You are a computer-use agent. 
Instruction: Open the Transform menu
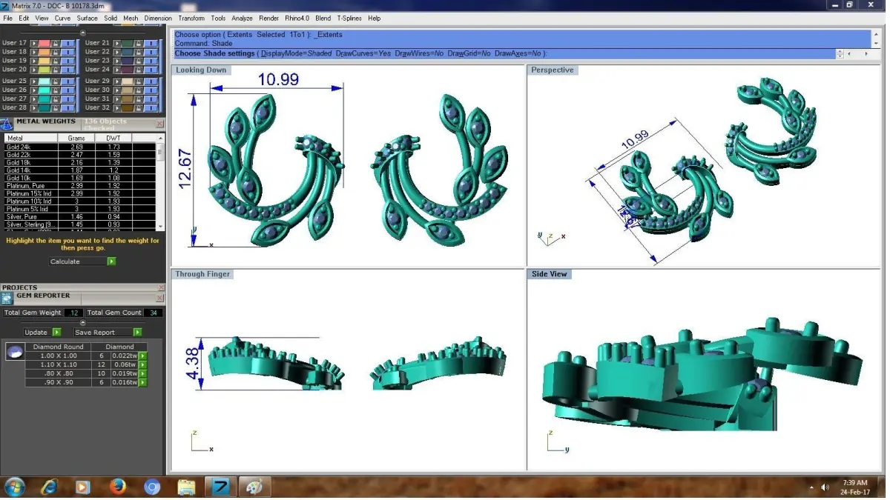(x=191, y=18)
